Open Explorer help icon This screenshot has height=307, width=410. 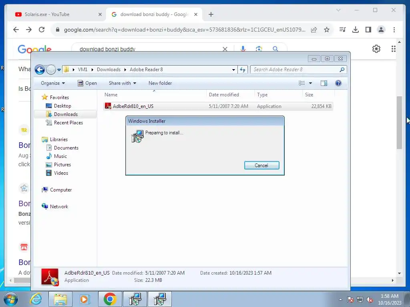click(x=338, y=83)
